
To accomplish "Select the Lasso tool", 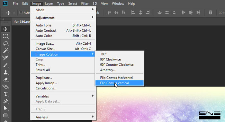I will 5,43.
